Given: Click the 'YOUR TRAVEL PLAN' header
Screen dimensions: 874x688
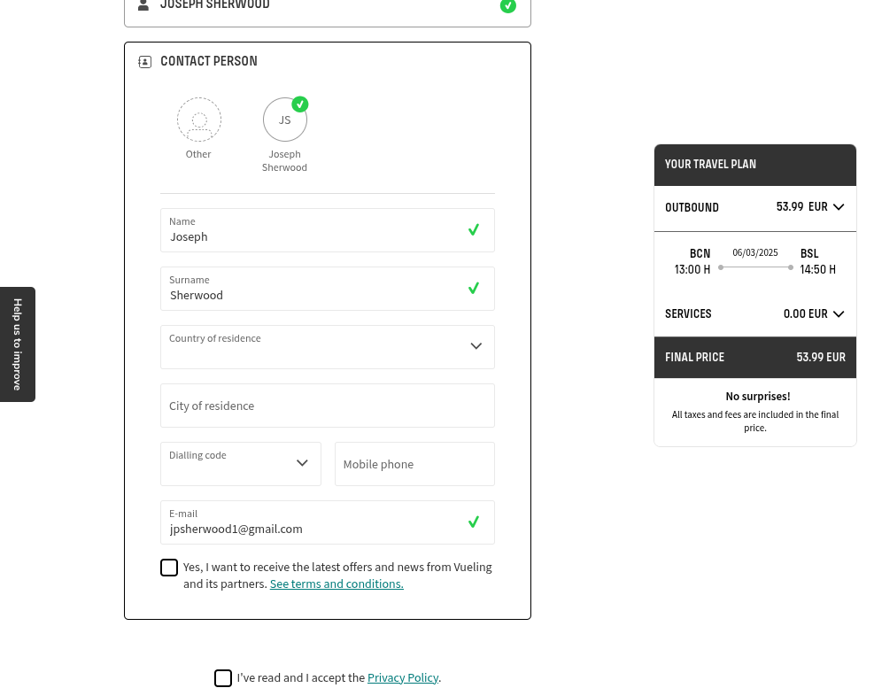Looking at the screenshot, I should point(754,165).
